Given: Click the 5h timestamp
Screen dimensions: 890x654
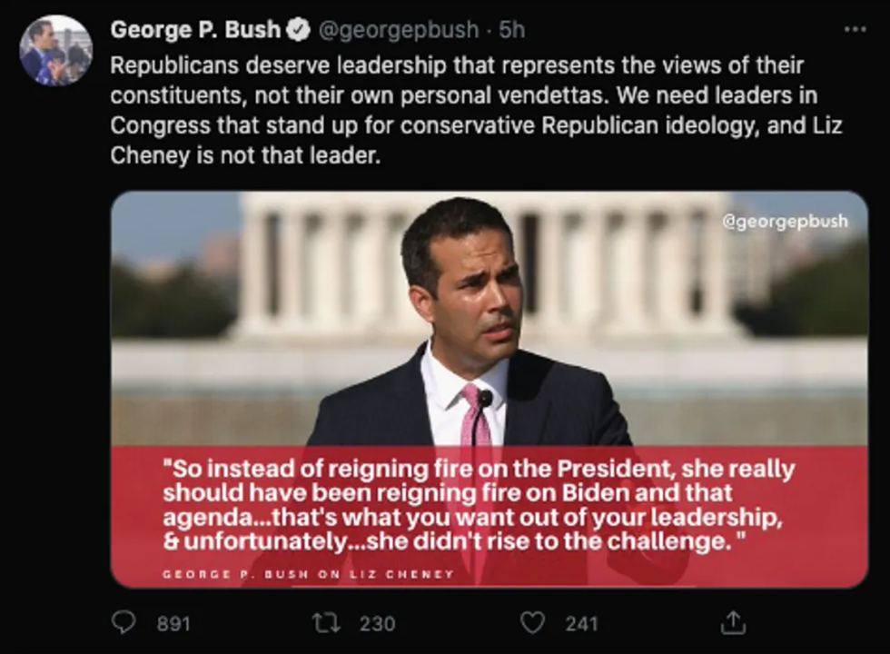Looking at the screenshot, I should tap(512, 30).
